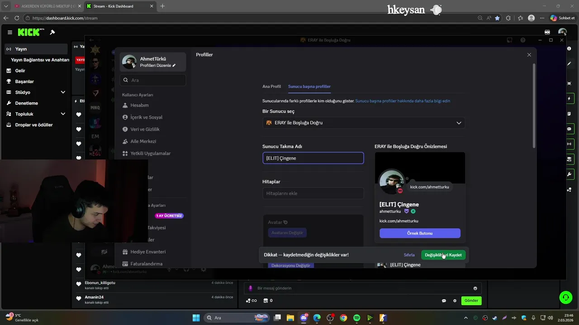Open Yayın Bağlantısı ve Anahtarı
The height and width of the screenshot is (325, 579).
tap(40, 60)
